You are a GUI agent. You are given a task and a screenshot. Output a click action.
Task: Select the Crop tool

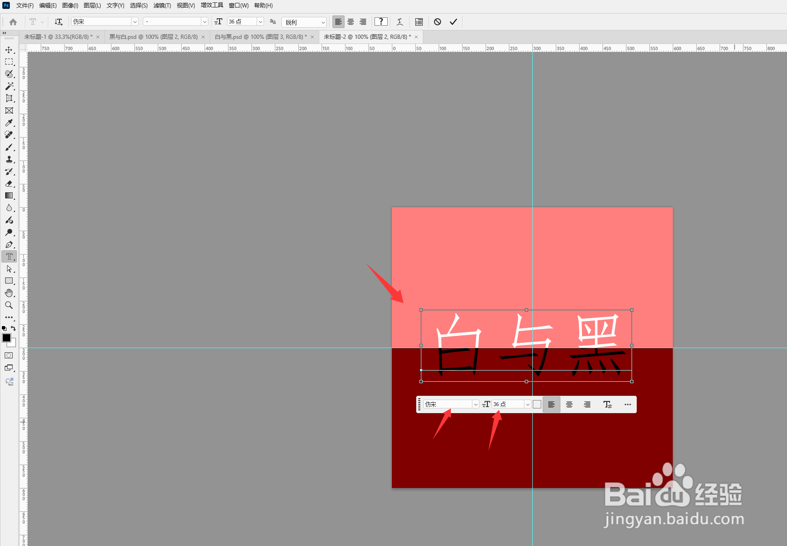[9, 98]
